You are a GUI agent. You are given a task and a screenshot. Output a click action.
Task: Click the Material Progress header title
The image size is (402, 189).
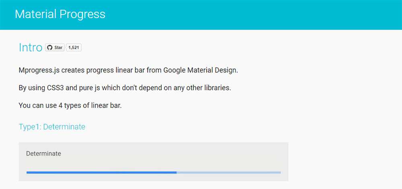click(60, 14)
